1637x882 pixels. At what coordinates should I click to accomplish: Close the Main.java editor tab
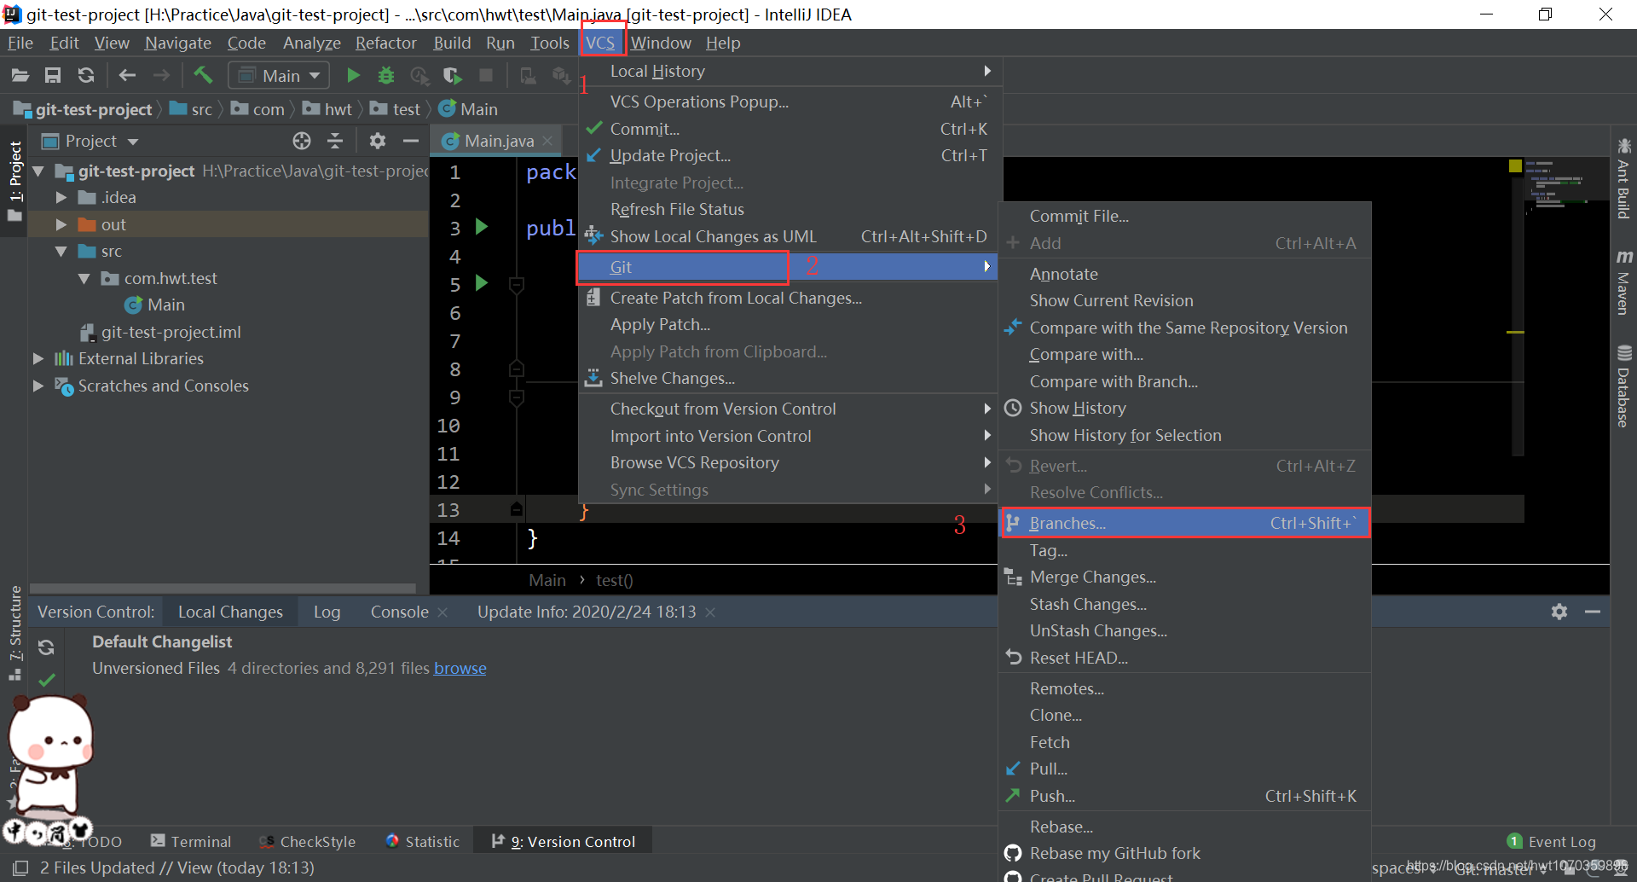547,141
